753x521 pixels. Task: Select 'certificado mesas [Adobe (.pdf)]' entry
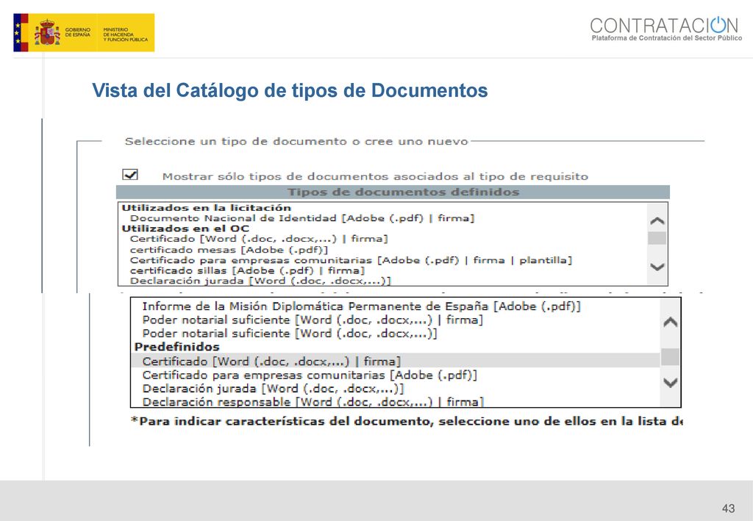[229, 250]
